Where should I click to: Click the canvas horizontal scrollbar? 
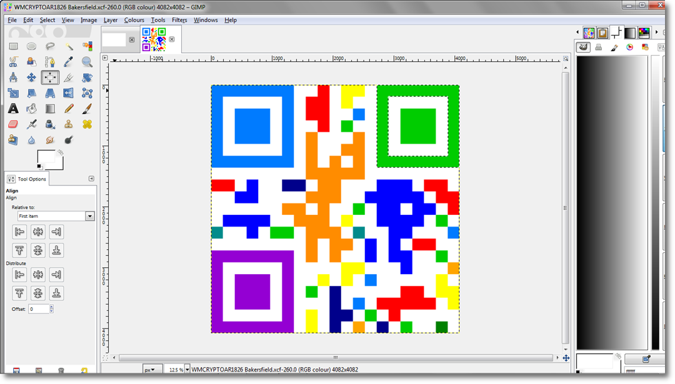pyautogui.click(x=336, y=358)
